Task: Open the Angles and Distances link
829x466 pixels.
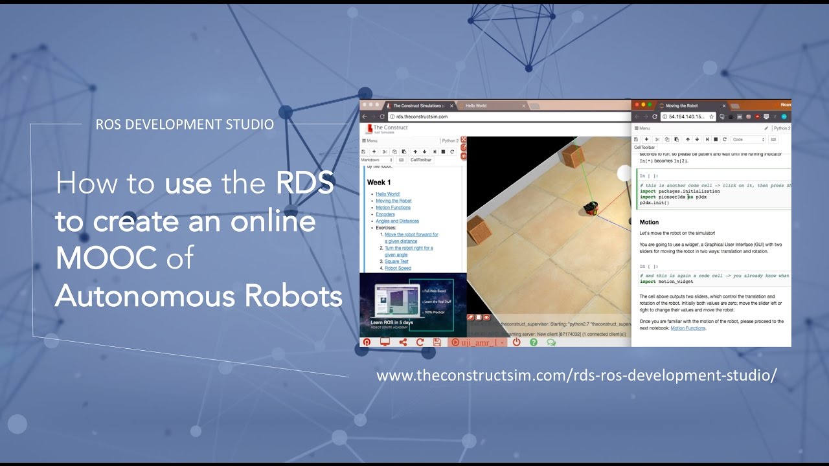Action: [397, 221]
